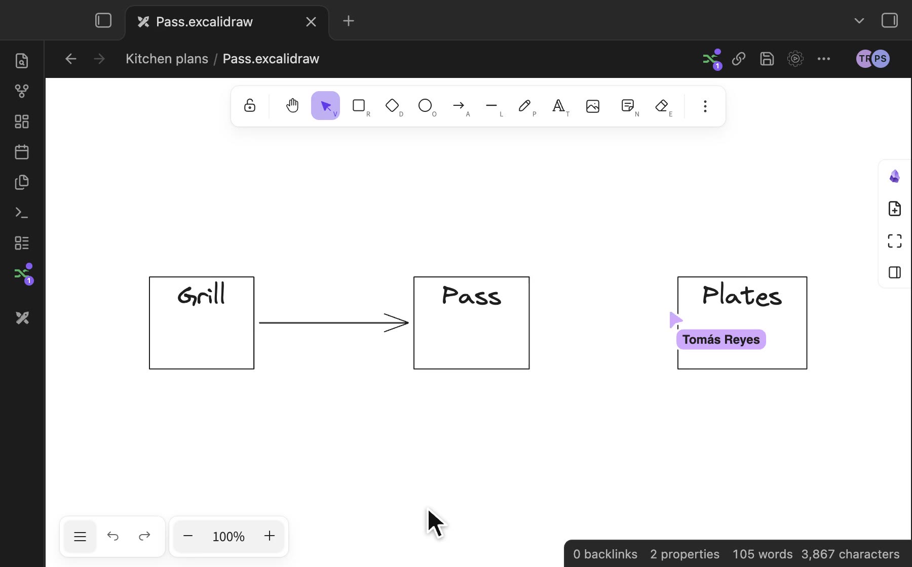Navigate back in history
The width and height of the screenshot is (912, 567).
[71, 59]
